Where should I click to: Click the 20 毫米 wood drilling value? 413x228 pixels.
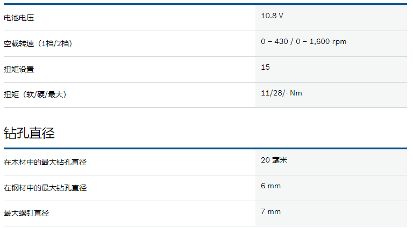(274, 160)
